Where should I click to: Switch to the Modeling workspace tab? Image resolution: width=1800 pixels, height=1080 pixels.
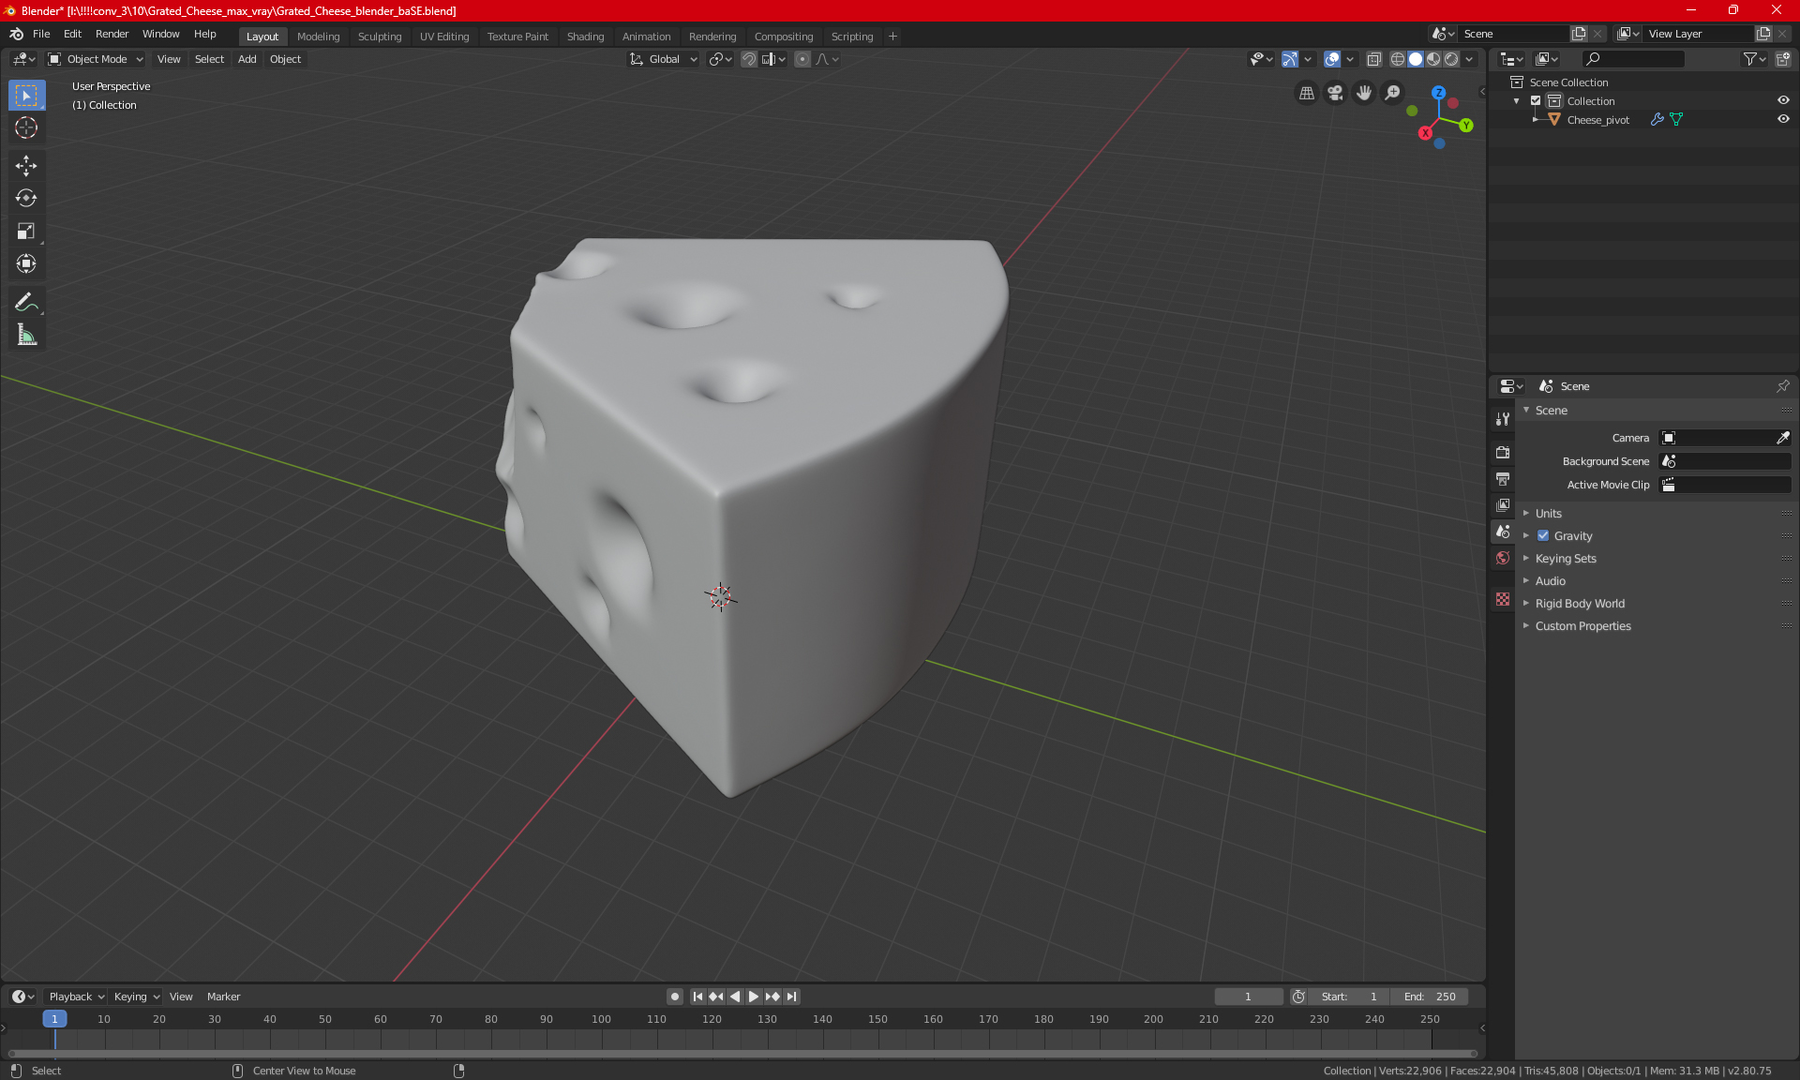click(x=318, y=37)
